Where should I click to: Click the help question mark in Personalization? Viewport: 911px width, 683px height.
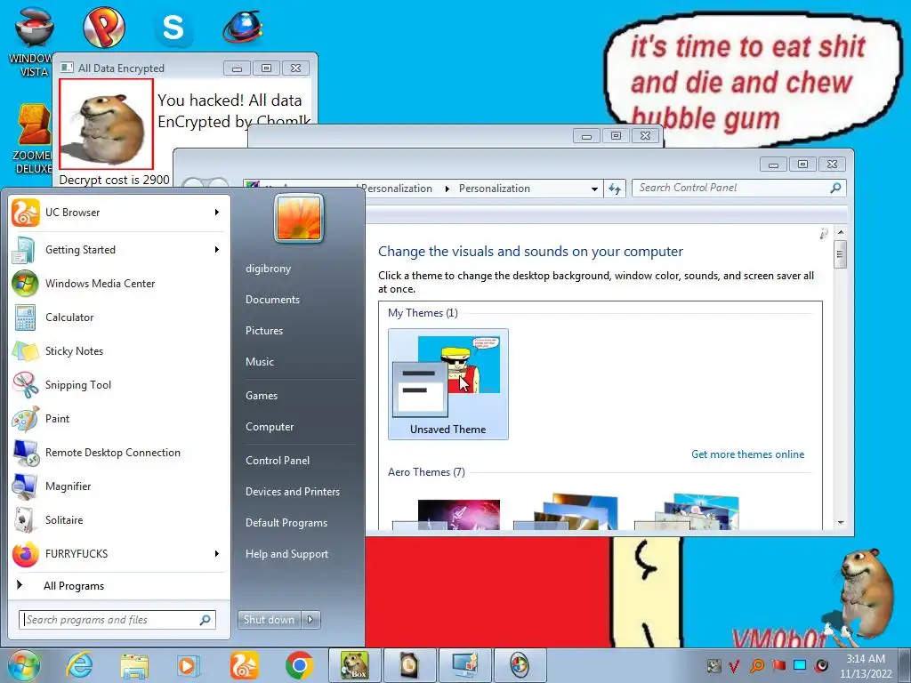(824, 234)
